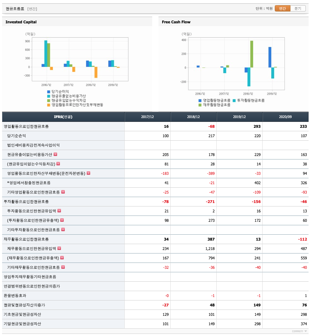Click the IFRS(연결) table header
Image resolution: width=311 pixels, height=336 pixels.
(x=63, y=117)
